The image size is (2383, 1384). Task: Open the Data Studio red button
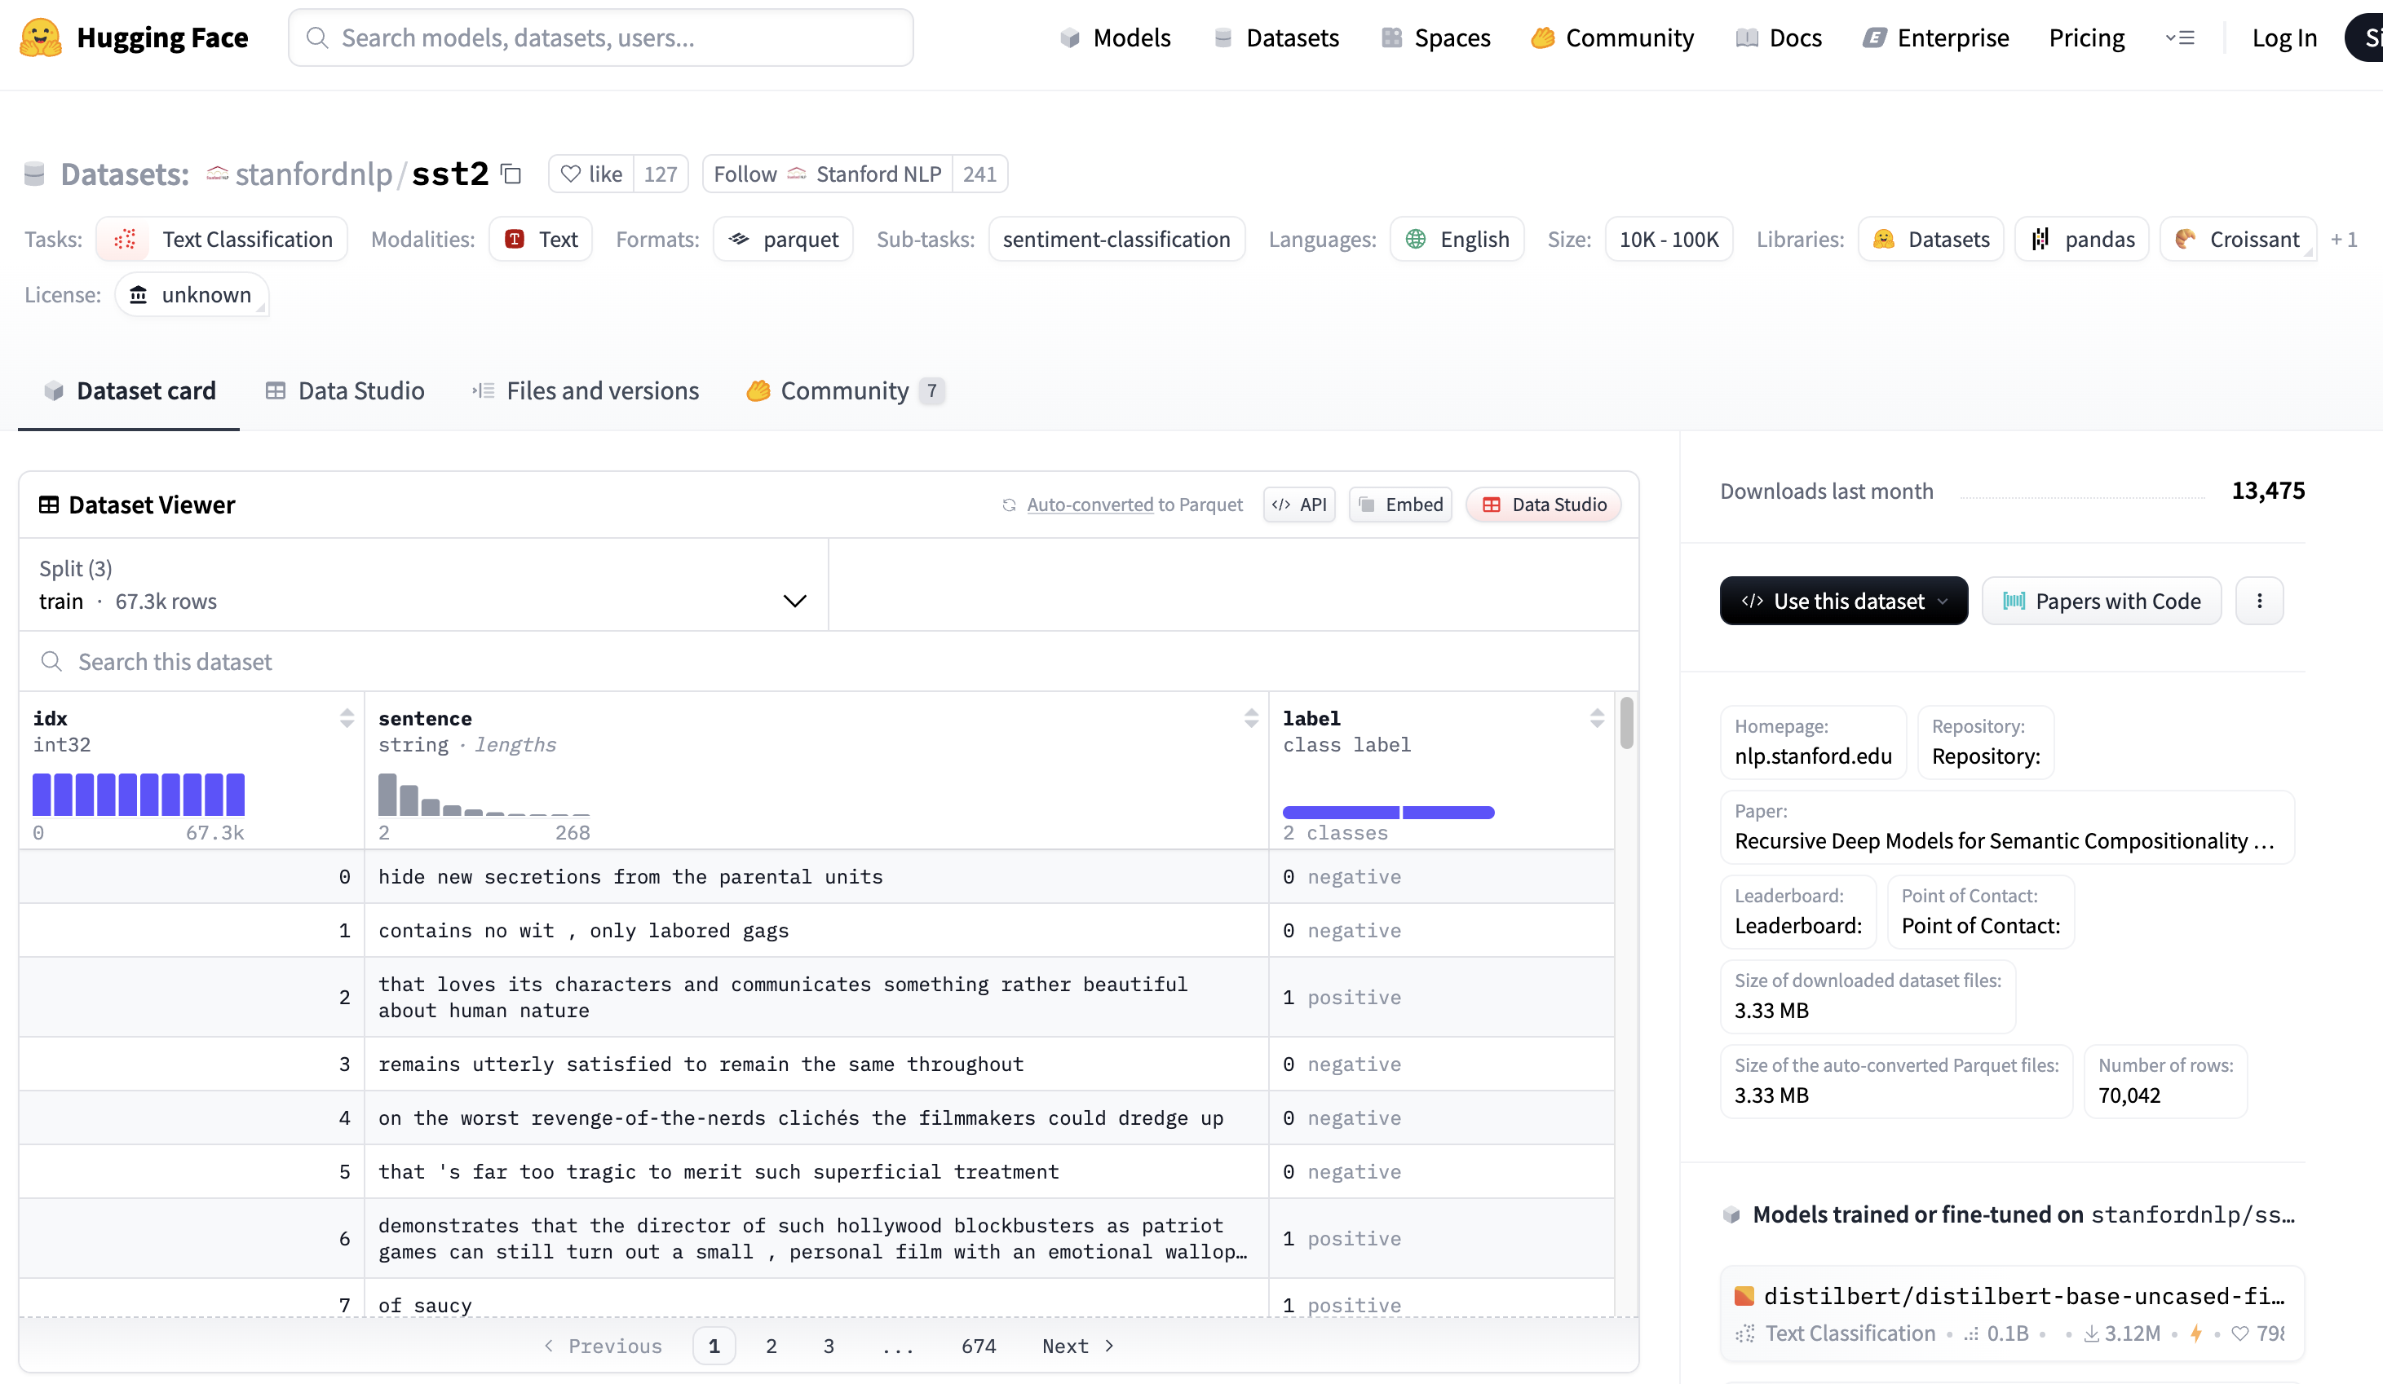tap(1543, 505)
